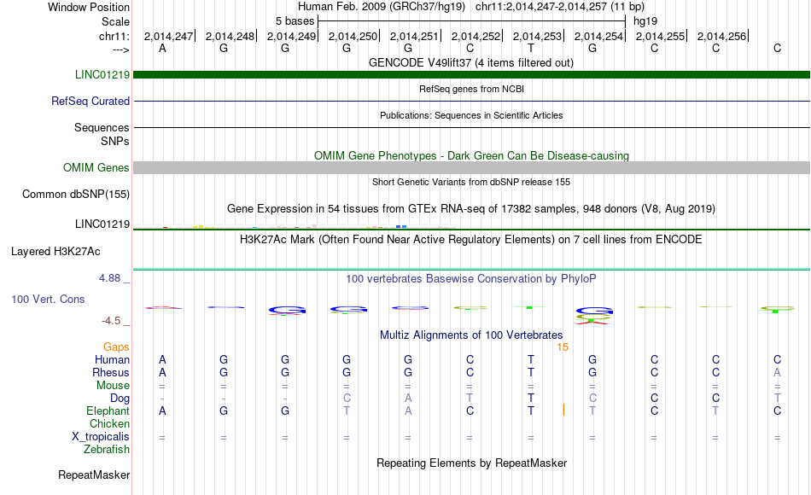Open the GENCODE V49lift37 track title
The width and height of the screenshot is (811, 495).
[470, 63]
